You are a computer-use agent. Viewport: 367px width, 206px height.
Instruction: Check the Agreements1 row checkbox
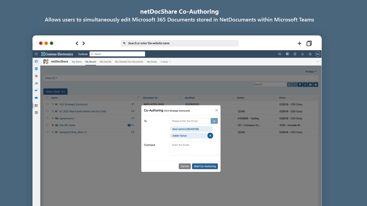click(47, 118)
